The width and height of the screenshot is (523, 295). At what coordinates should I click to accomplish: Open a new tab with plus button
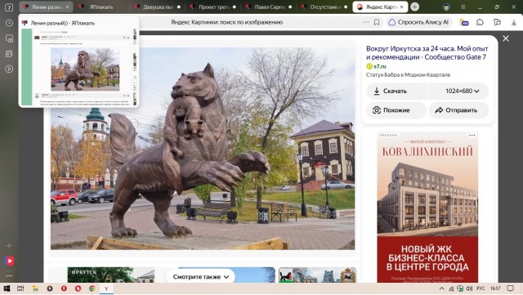414,7
